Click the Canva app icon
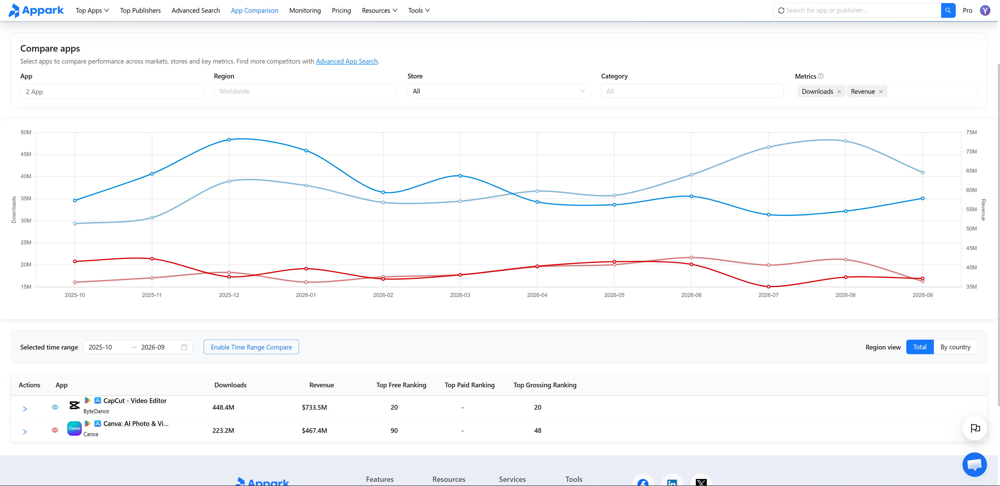The width and height of the screenshot is (1000, 486). tap(74, 428)
